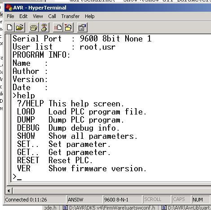
Task: Click the 'DUMP Dump PLC program.' line
Action: (70, 120)
